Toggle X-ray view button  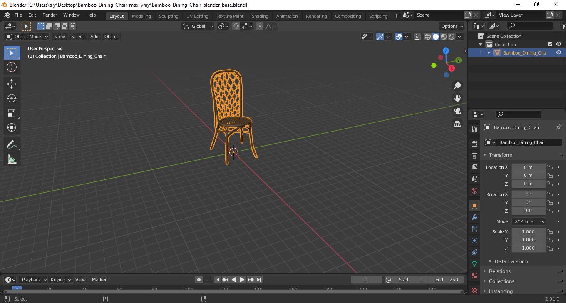tap(417, 37)
